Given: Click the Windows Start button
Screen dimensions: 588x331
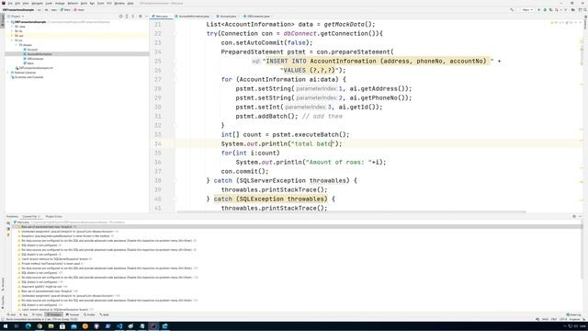Looking at the screenshot, I should tap(6, 326).
